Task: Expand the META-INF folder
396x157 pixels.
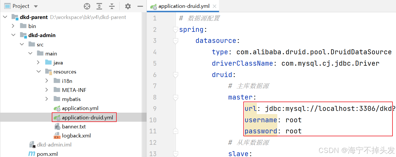Action: 47,90
